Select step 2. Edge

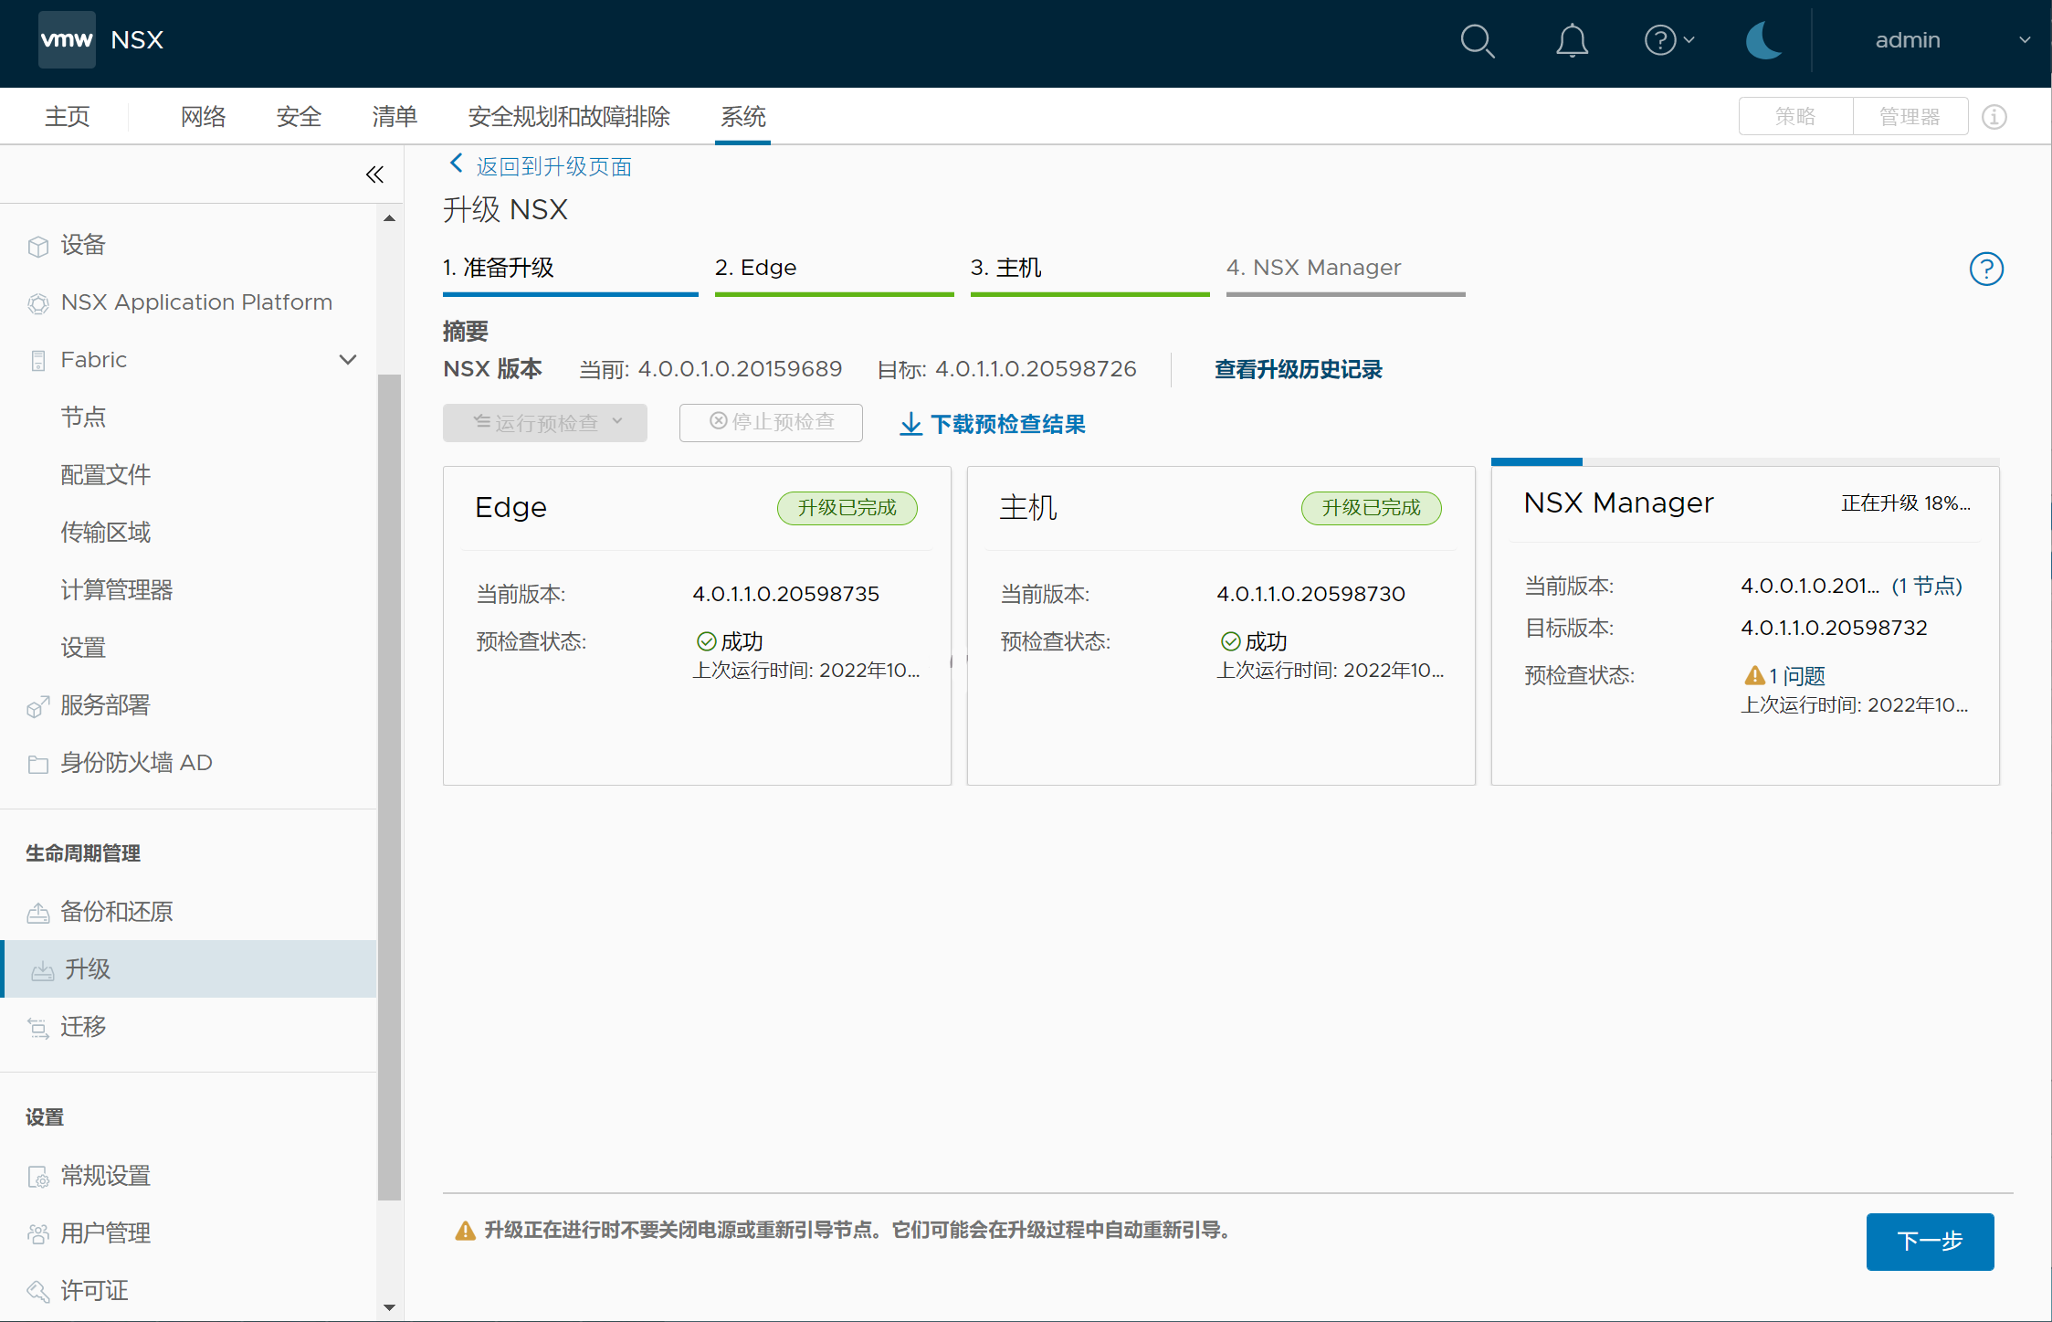click(x=834, y=273)
